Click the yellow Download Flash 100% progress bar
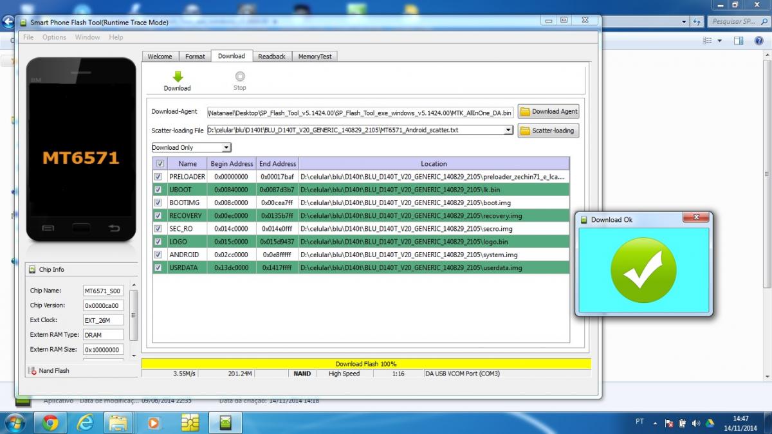772x434 pixels. (366, 364)
